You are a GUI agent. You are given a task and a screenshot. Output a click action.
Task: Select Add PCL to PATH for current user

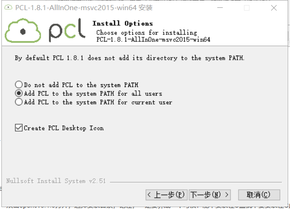click(x=19, y=102)
